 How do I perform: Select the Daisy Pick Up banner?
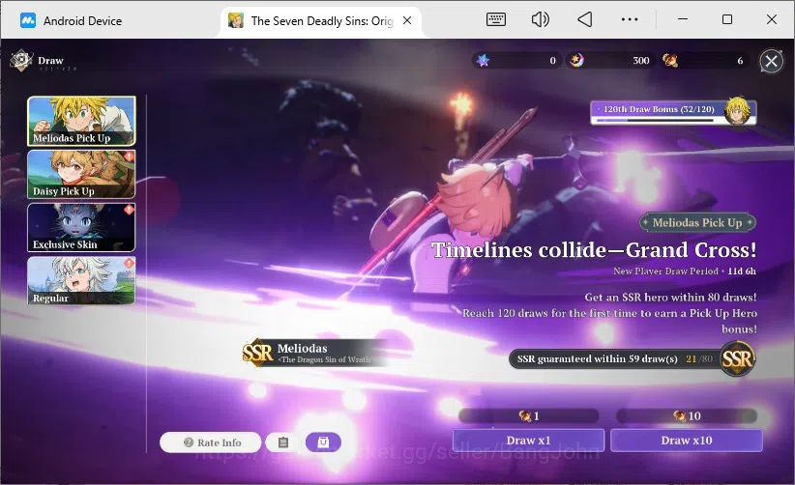[x=81, y=174]
